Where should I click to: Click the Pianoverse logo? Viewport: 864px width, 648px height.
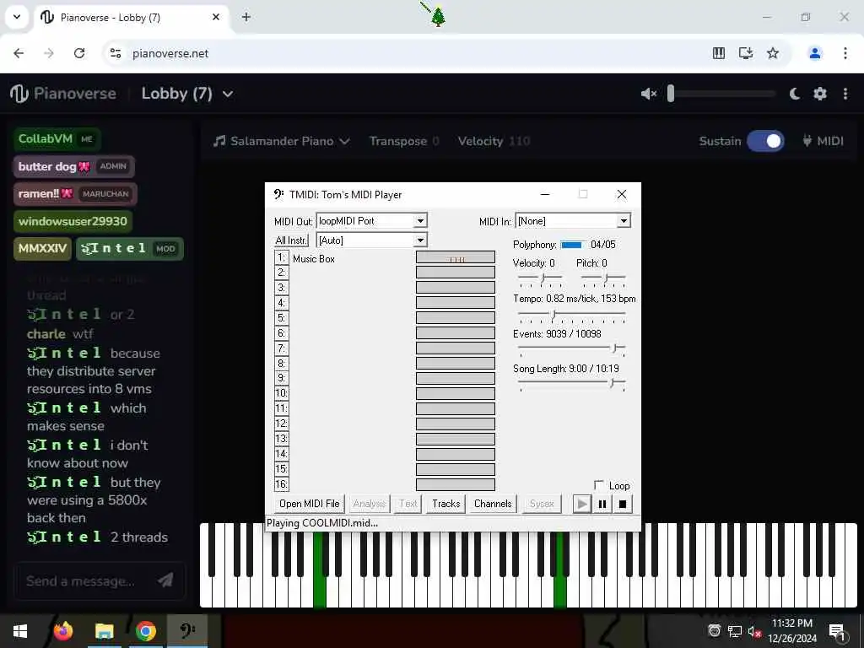point(63,94)
